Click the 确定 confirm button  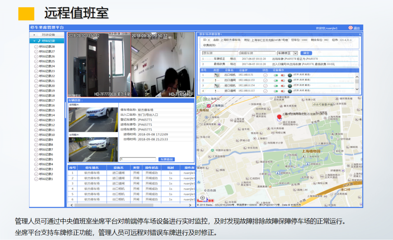click(306, 53)
